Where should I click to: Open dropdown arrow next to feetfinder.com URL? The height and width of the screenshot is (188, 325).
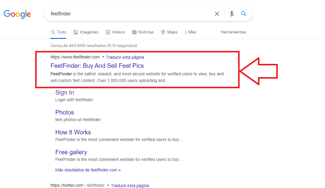[103, 57]
